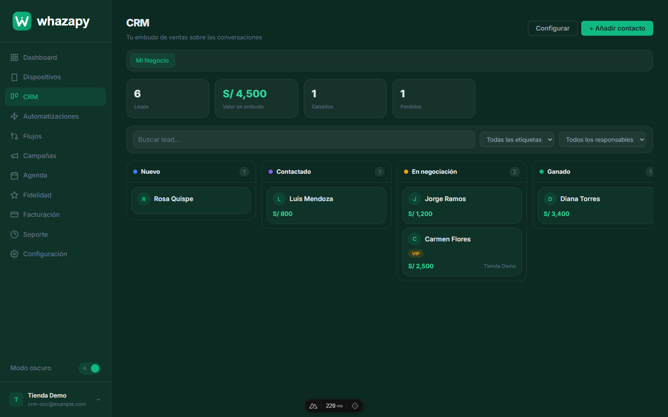This screenshot has height=417, width=668.
Task: Click the S/ 3,400 amount on Diana Torres
Action: 556,214
